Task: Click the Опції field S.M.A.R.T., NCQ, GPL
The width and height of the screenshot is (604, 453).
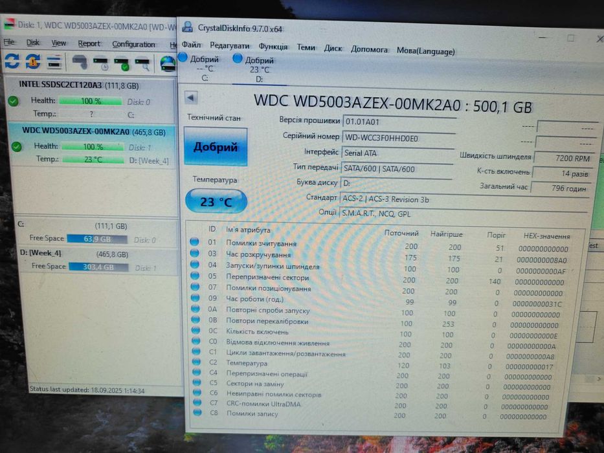Action: (x=464, y=214)
